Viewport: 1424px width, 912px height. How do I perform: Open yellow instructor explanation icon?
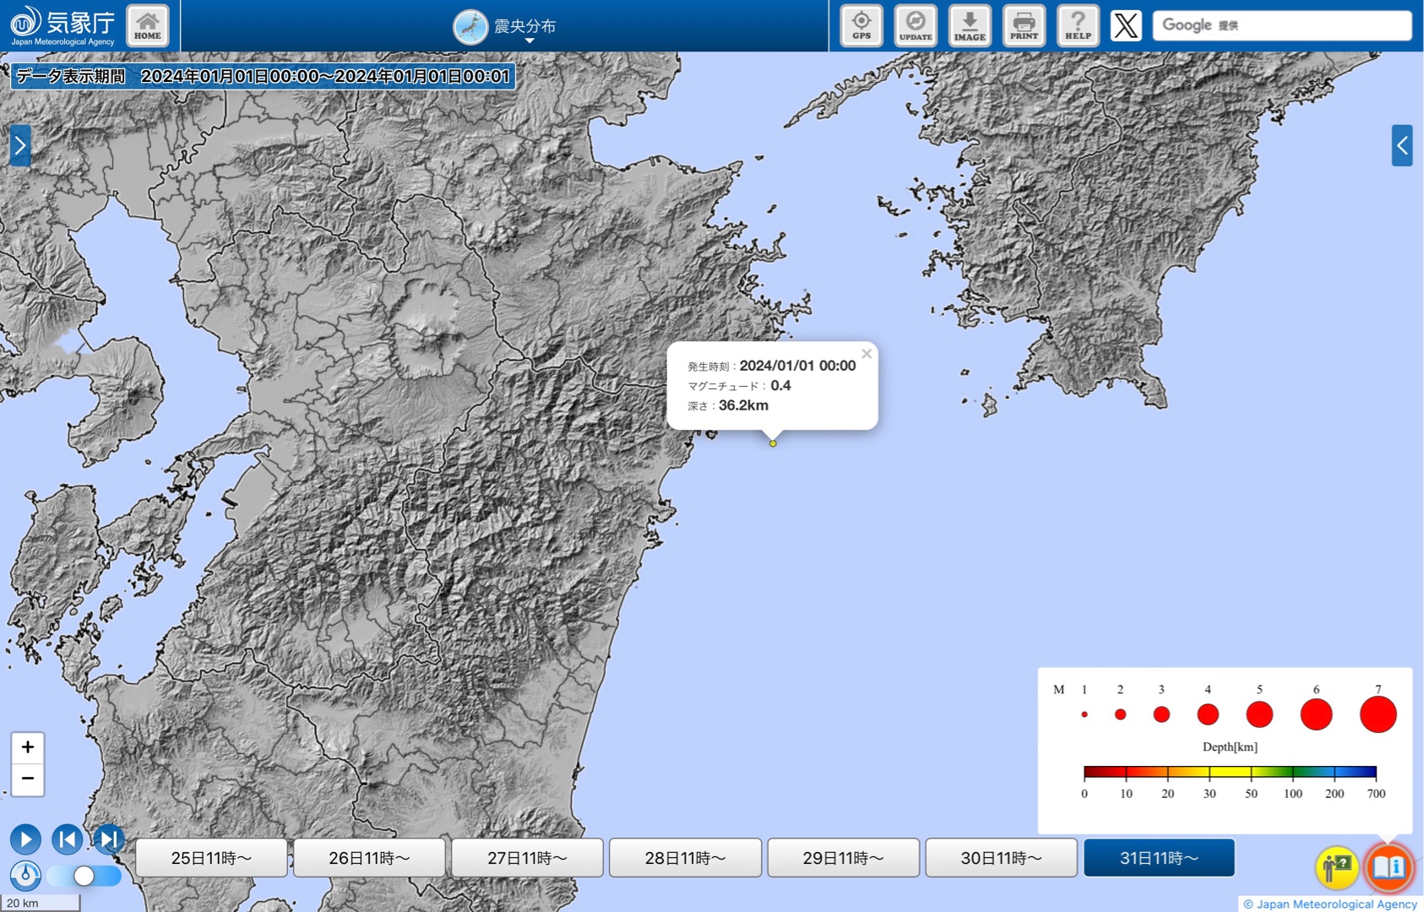pos(1336,866)
